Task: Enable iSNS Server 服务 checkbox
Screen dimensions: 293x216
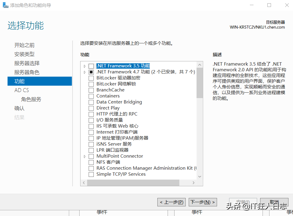Action: 91,144
